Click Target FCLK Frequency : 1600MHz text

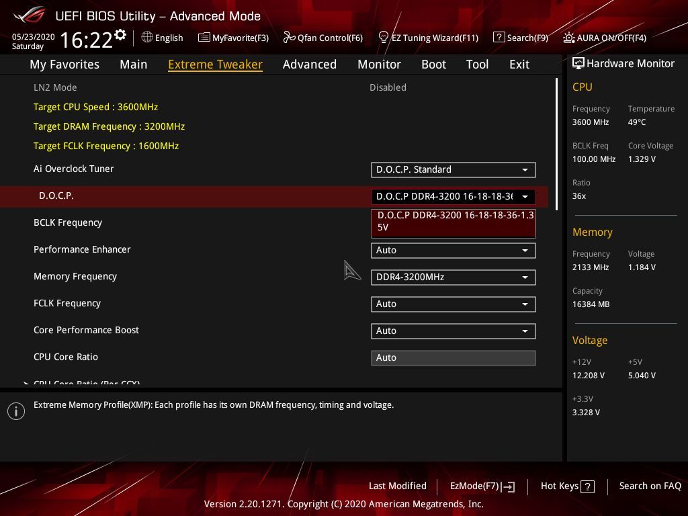point(106,146)
